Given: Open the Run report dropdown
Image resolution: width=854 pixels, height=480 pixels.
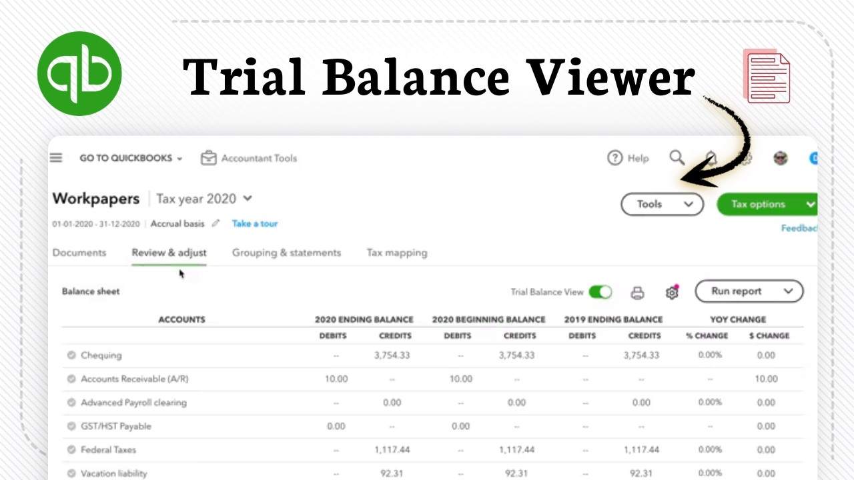Looking at the screenshot, I should tap(749, 291).
